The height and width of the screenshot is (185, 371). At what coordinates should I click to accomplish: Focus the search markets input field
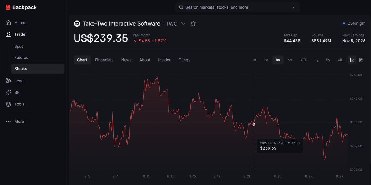237,7
